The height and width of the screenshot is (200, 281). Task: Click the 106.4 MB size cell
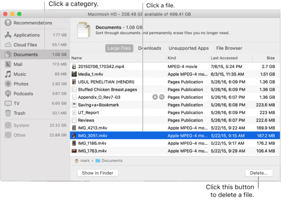266,151
